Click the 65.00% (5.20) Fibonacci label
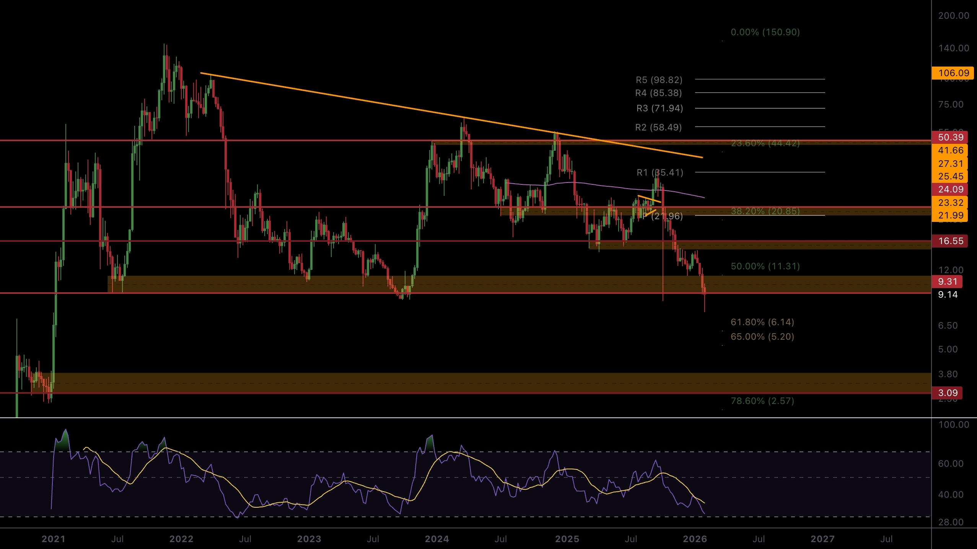This screenshot has width=977, height=549. (762, 337)
